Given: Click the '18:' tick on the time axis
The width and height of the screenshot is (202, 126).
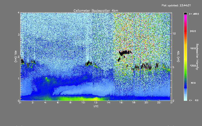Looking at the screenshot, I should (134, 103).
